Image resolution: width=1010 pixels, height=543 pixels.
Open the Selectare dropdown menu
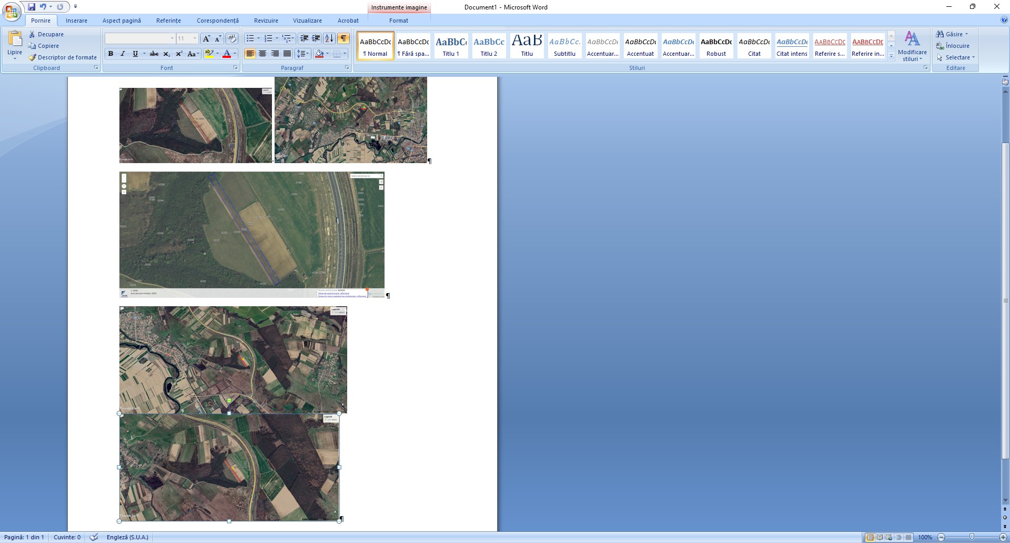click(x=957, y=57)
